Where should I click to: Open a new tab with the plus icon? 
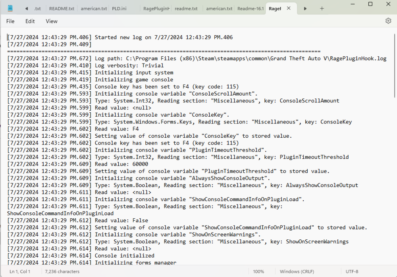(x=322, y=8)
